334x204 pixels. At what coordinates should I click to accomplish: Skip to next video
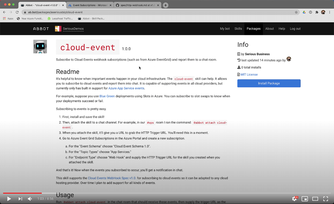click(20, 199)
